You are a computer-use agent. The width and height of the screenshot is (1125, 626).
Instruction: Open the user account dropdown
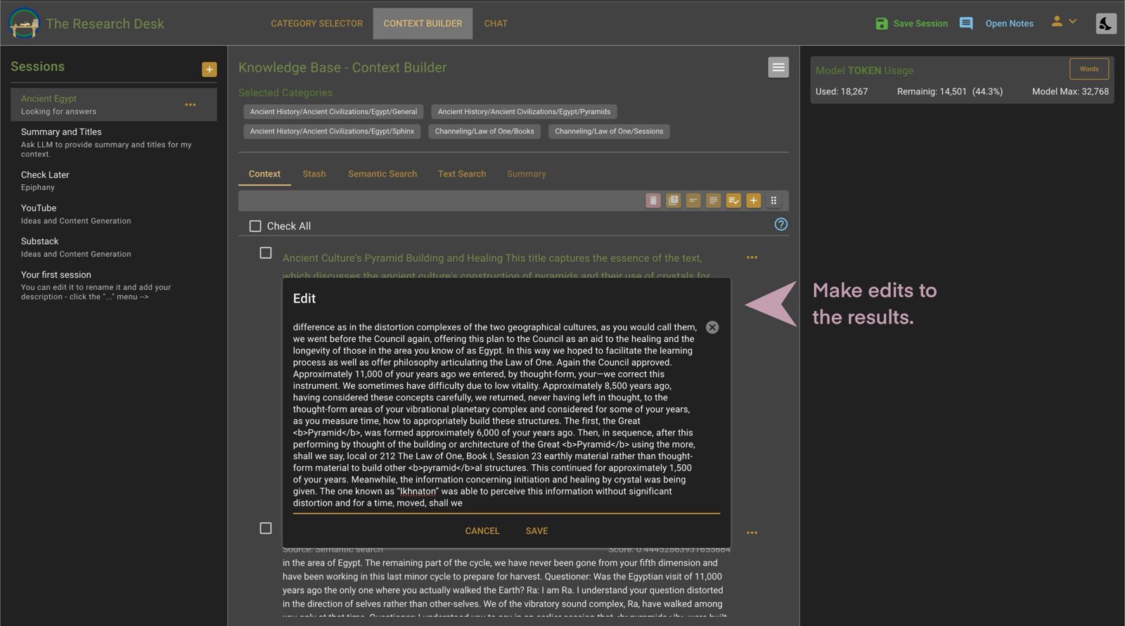(1063, 22)
